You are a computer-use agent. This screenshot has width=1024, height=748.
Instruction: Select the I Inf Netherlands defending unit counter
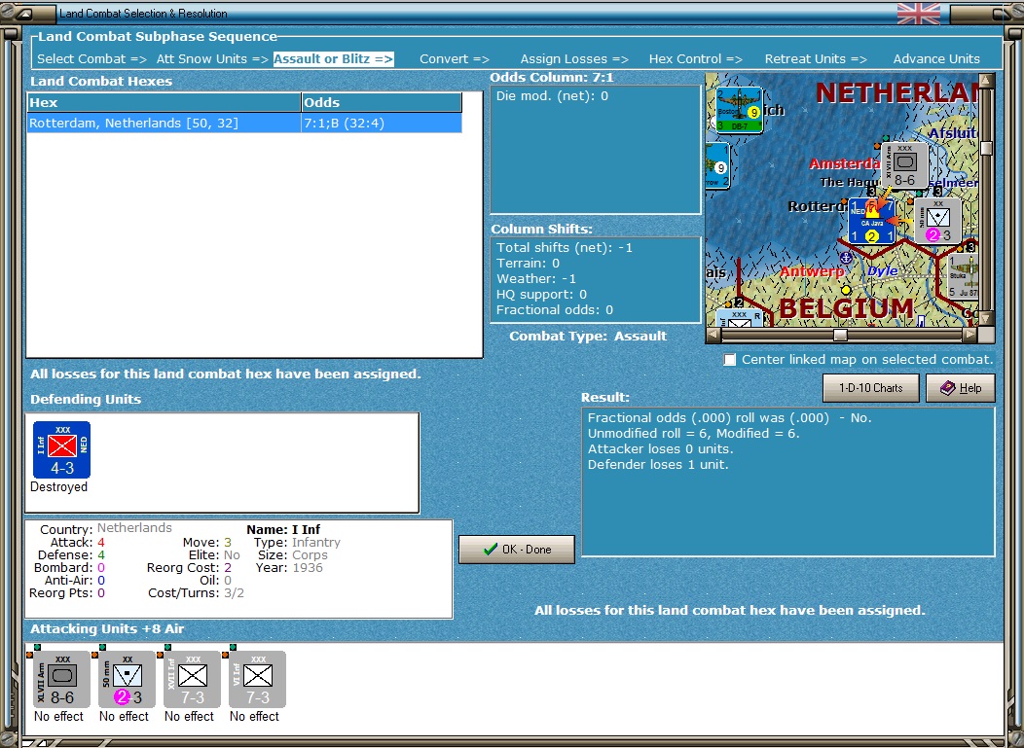(x=62, y=449)
